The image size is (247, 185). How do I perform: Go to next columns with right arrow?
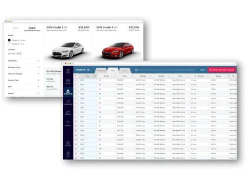pyautogui.click(x=233, y=76)
